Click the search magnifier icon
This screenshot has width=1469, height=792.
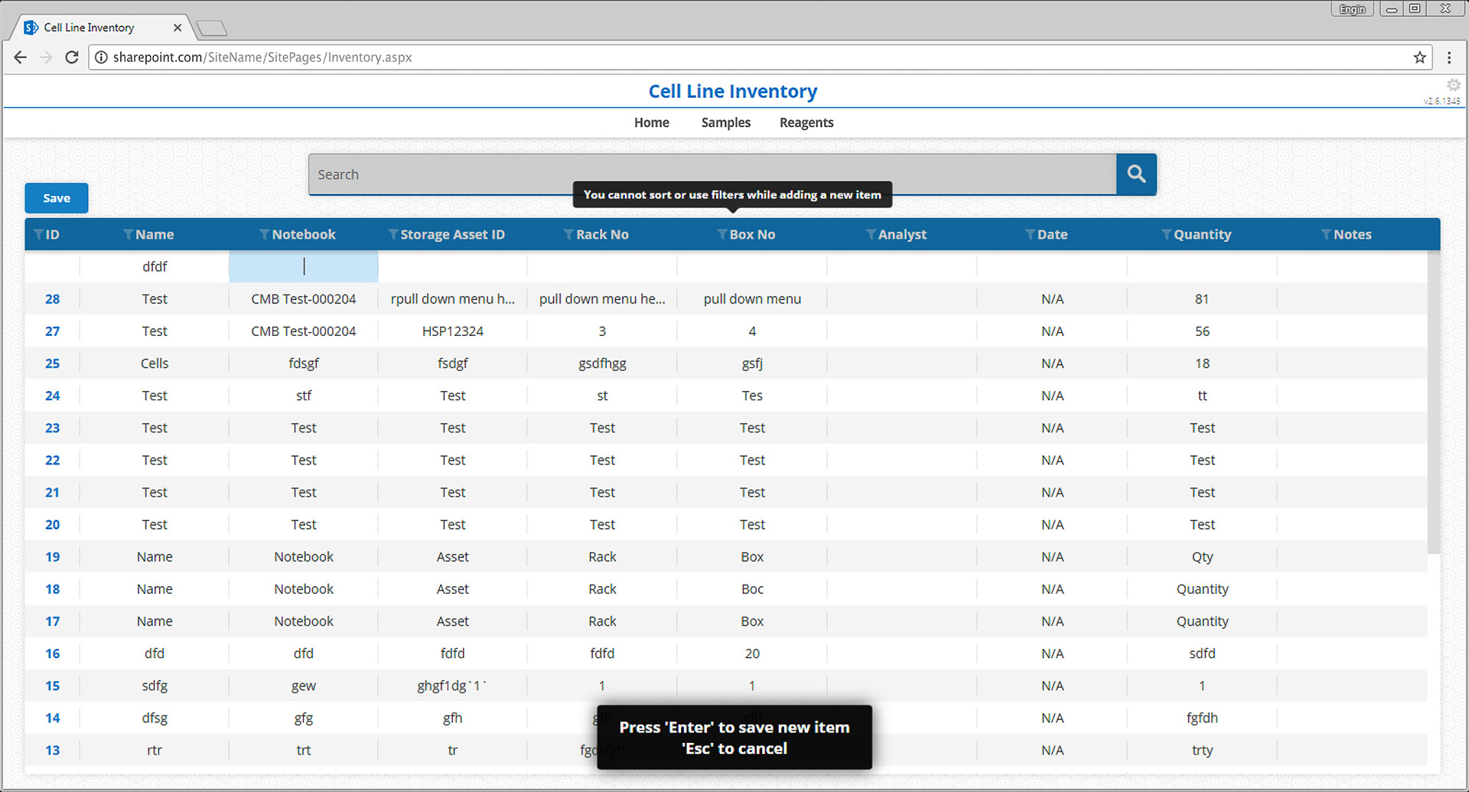tap(1136, 174)
